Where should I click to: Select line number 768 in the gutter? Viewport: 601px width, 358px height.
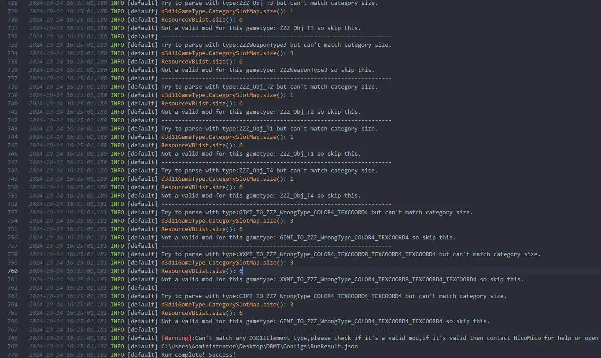tap(13, 338)
